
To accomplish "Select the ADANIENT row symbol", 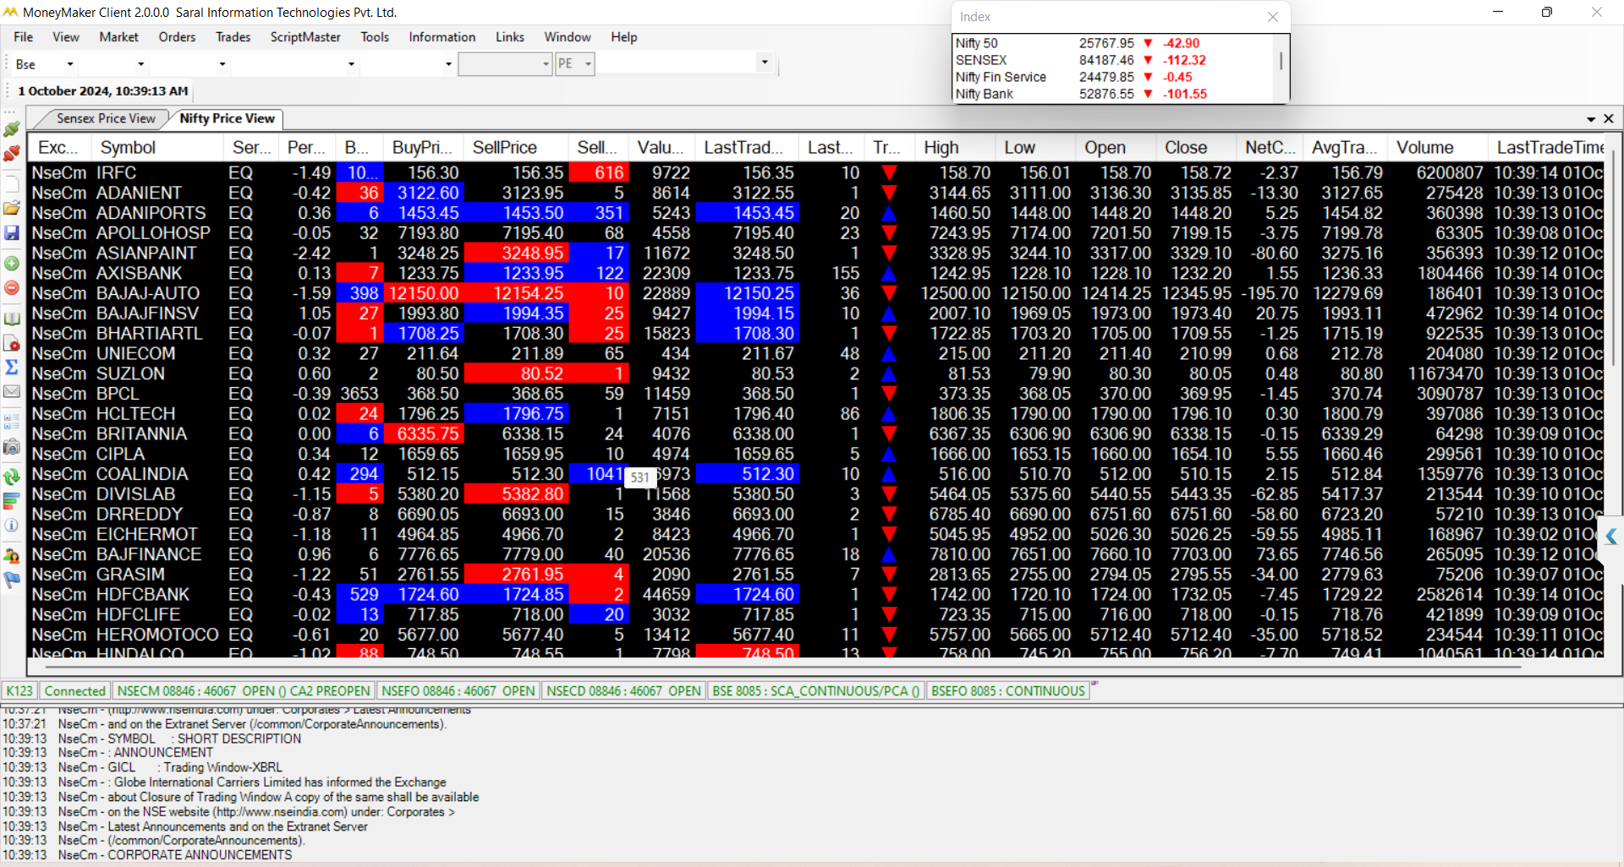I will [139, 193].
